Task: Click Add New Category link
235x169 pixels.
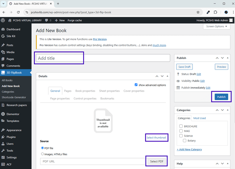Action: point(189,149)
